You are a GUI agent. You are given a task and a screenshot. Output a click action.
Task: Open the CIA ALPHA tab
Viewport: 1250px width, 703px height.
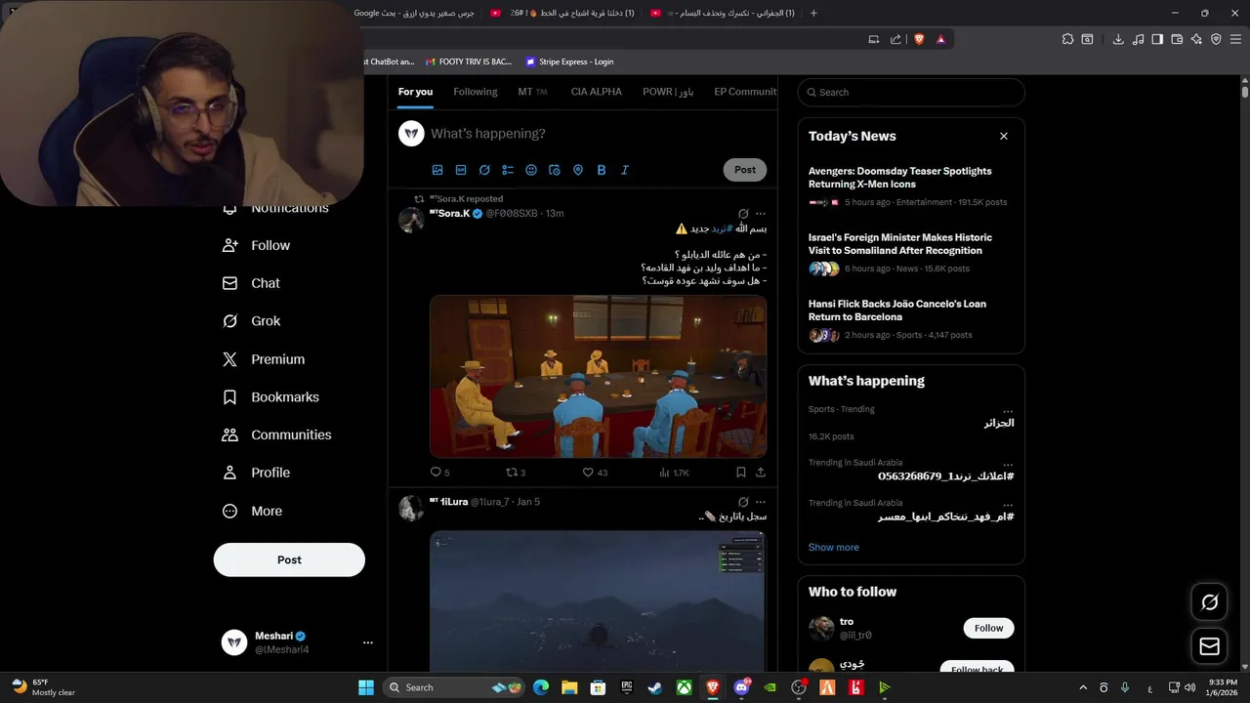(x=597, y=92)
